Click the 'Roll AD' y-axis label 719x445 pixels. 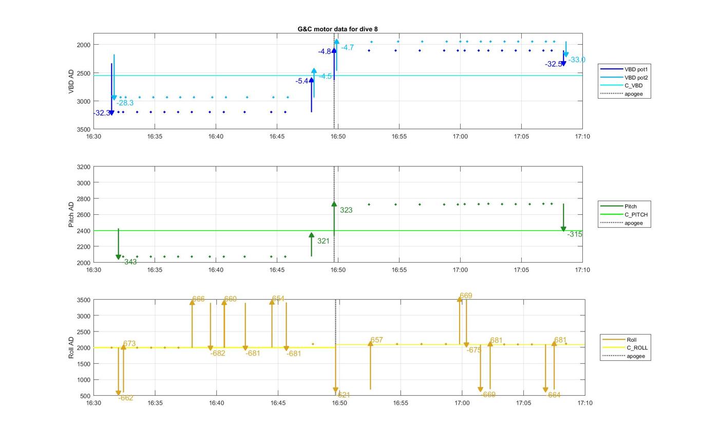(71, 348)
